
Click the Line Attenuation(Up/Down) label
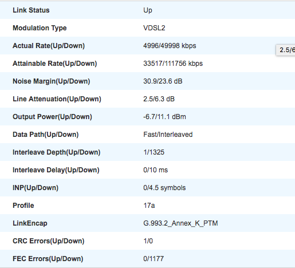pos(57,99)
